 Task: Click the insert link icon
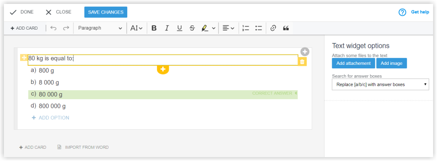click(x=273, y=28)
